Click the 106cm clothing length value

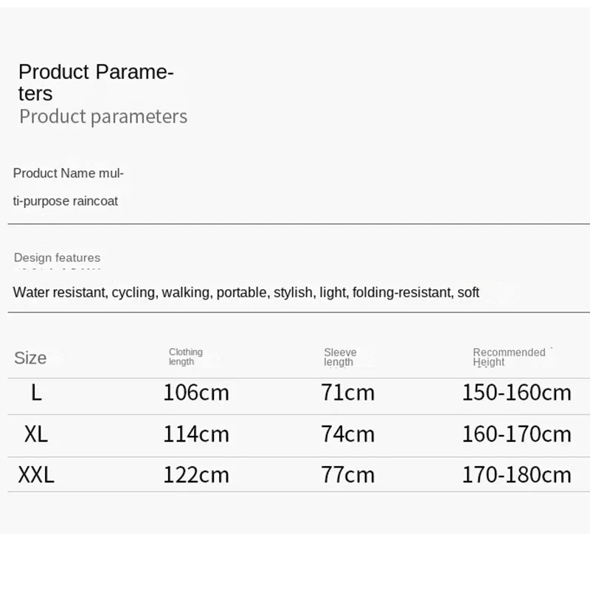196,393
